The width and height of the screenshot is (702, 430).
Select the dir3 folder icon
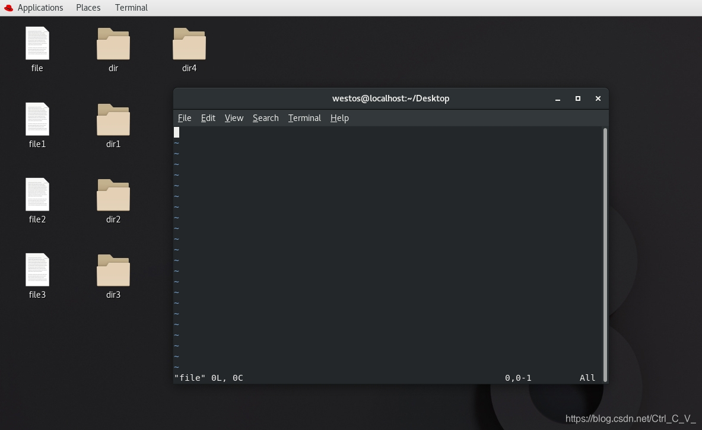click(x=113, y=270)
